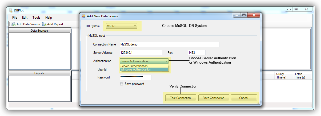The height and width of the screenshot is (116, 321).
Task: Click the Save Connection button
Action: pos(213,98)
